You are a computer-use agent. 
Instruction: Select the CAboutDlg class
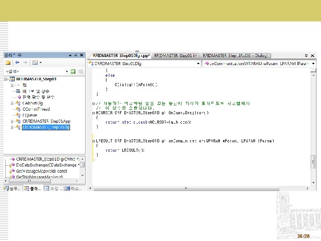click(x=33, y=103)
